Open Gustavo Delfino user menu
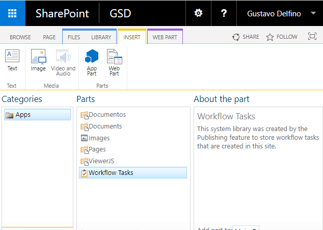The width and height of the screenshot is (323, 230). [x=279, y=13]
